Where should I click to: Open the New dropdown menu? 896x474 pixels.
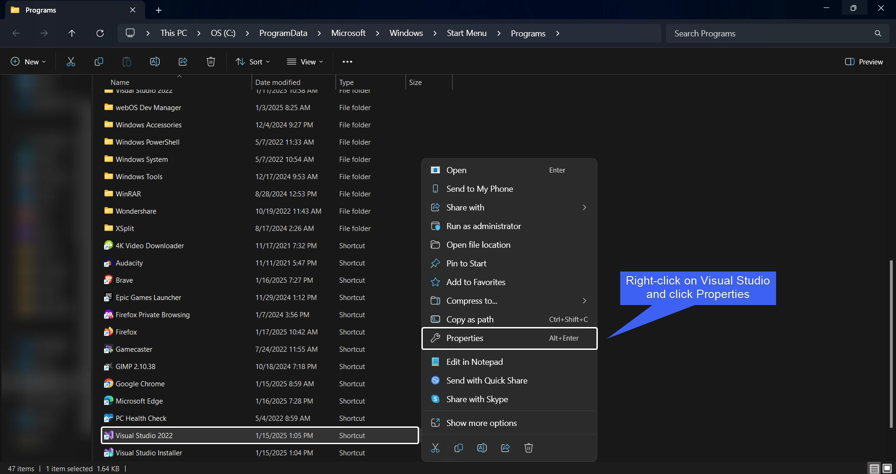click(x=28, y=62)
